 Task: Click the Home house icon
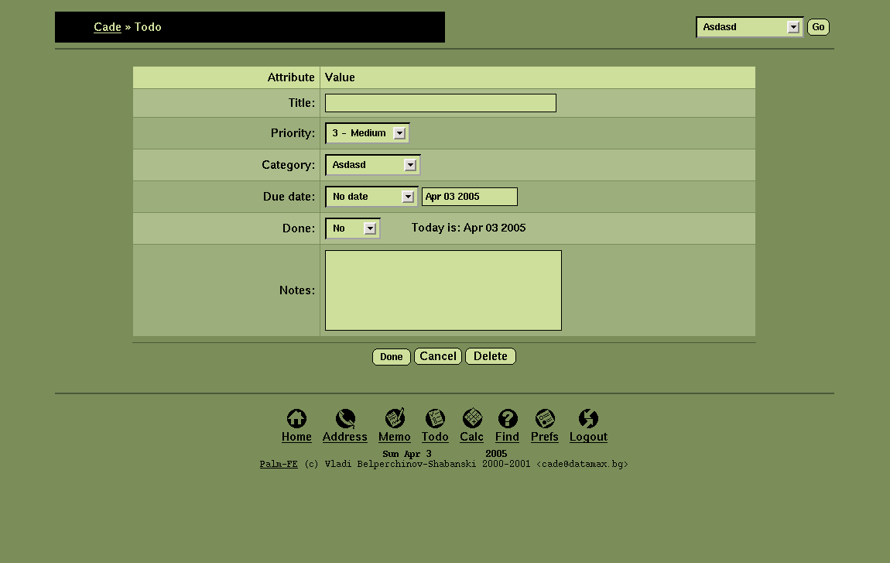point(296,419)
